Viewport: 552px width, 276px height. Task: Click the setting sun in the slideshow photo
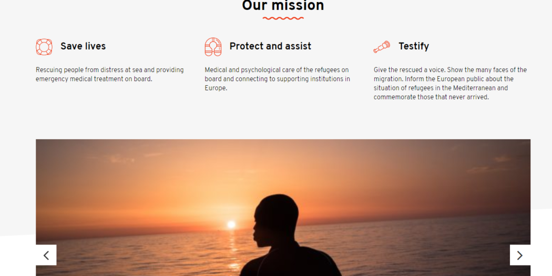click(x=231, y=224)
